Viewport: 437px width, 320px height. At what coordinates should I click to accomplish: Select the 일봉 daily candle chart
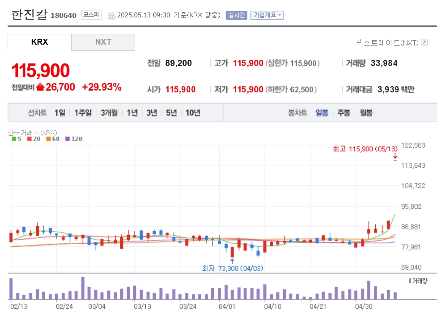322,113
